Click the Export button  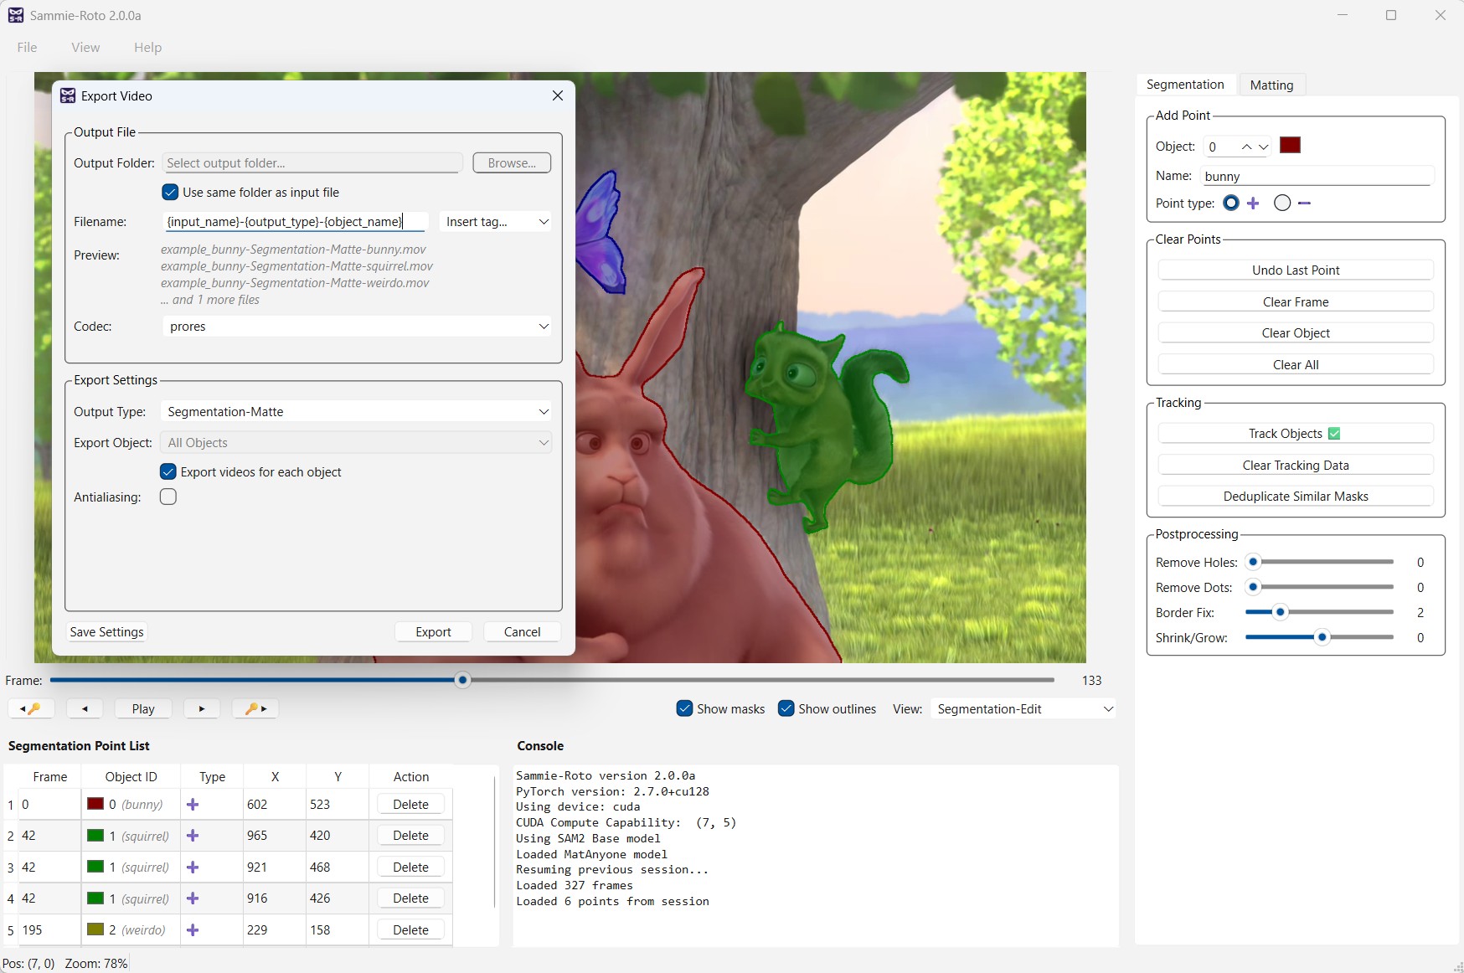pyautogui.click(x=433, y=632)
